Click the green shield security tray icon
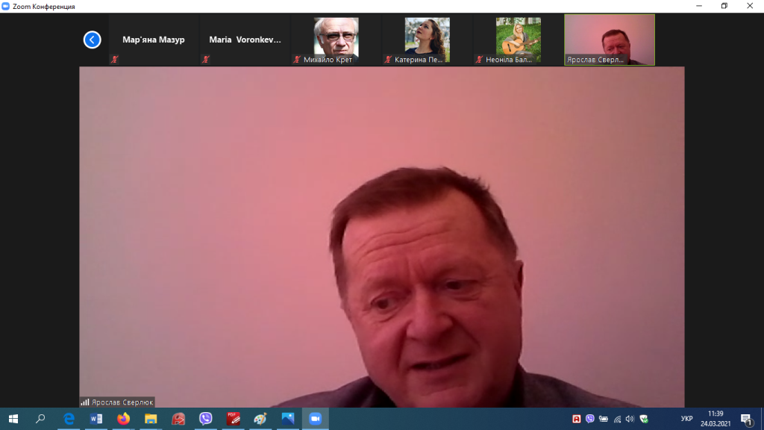This screenshot has height=430, width=764. [x=644, y=419]
